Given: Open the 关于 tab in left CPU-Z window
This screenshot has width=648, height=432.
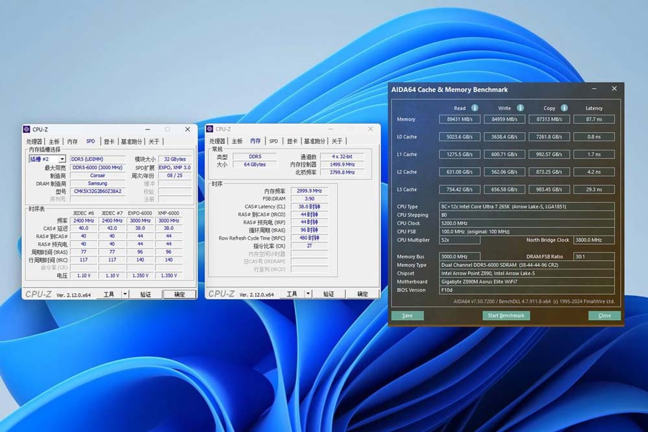Looking at the screenshot, I should pyautogui.click(x=154, y=141).
